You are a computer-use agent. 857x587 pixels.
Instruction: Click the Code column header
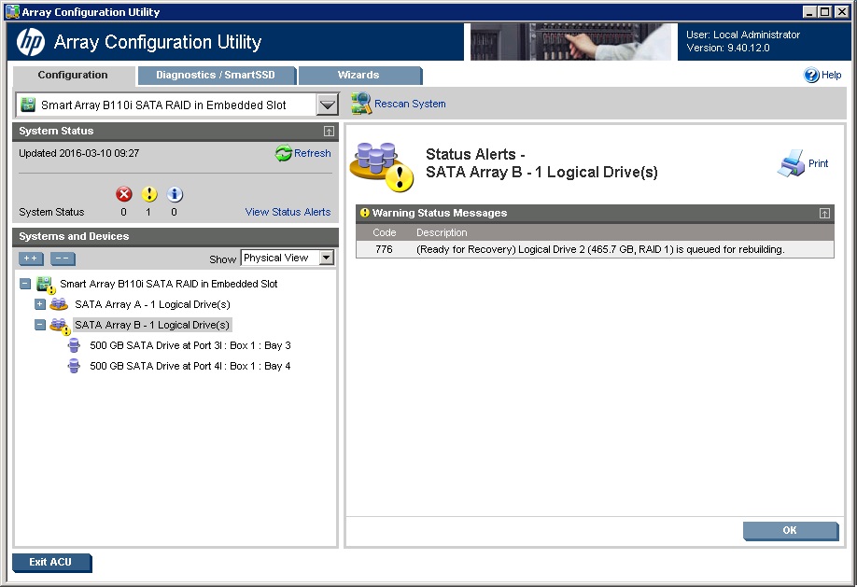(x=385, y=232)
